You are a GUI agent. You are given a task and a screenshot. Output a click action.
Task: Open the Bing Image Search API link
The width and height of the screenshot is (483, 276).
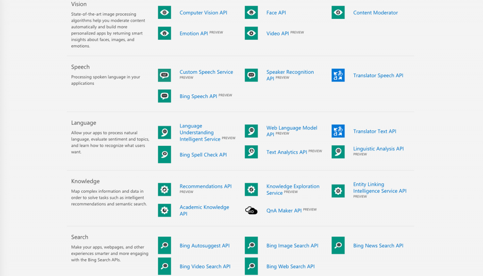coord(292,245)
